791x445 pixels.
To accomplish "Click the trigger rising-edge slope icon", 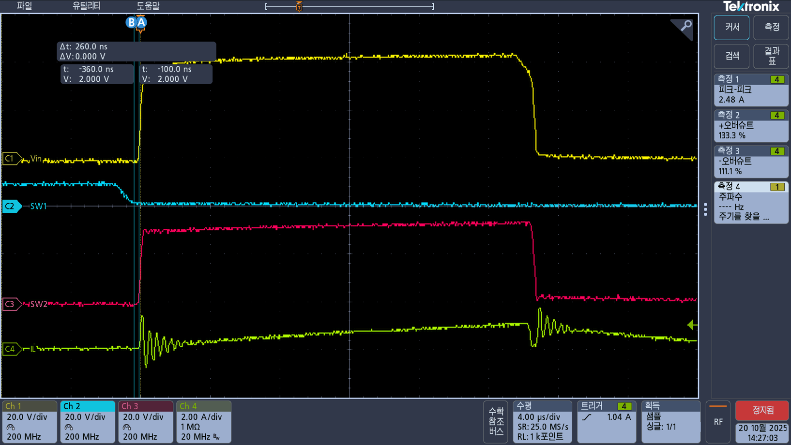I will pos(587,417).
